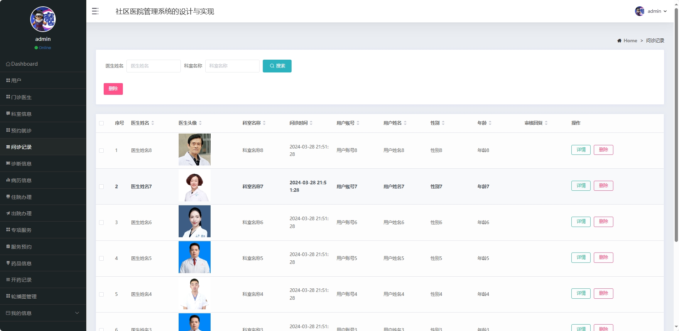Image resolution: width=679 pixels, height=331 pixels.
Task: Open 病历信息 sidebar menu
Action: point(43,180)
